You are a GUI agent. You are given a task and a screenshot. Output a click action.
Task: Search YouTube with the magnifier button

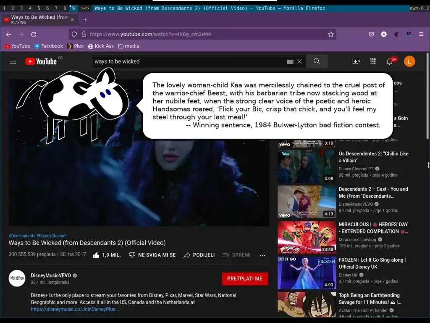point(317,61)
